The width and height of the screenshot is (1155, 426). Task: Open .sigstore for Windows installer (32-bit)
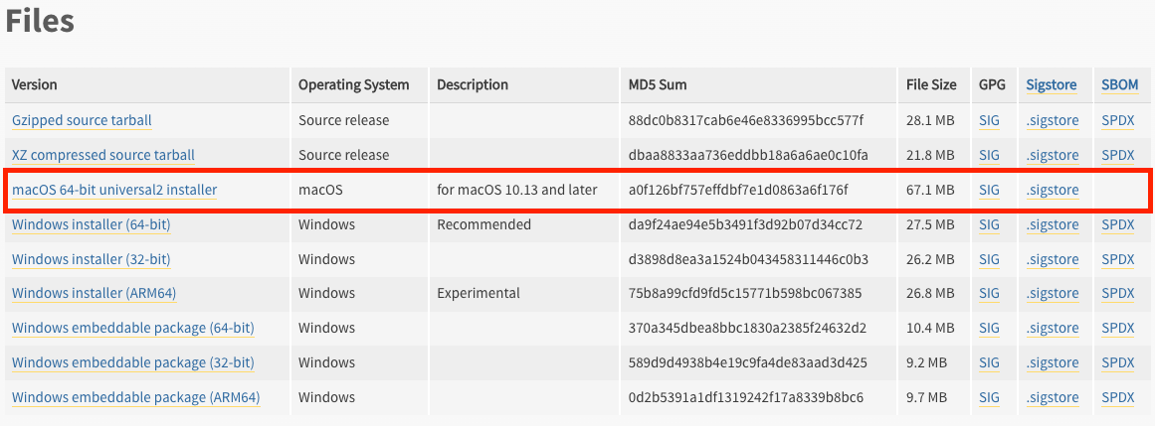click(1053, 259)
